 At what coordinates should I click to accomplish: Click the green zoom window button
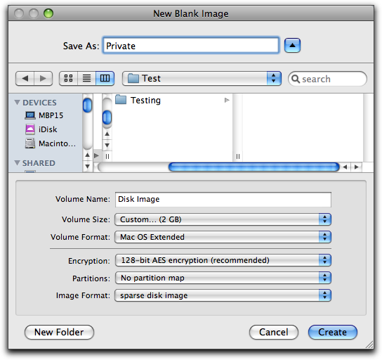[48, 13]
